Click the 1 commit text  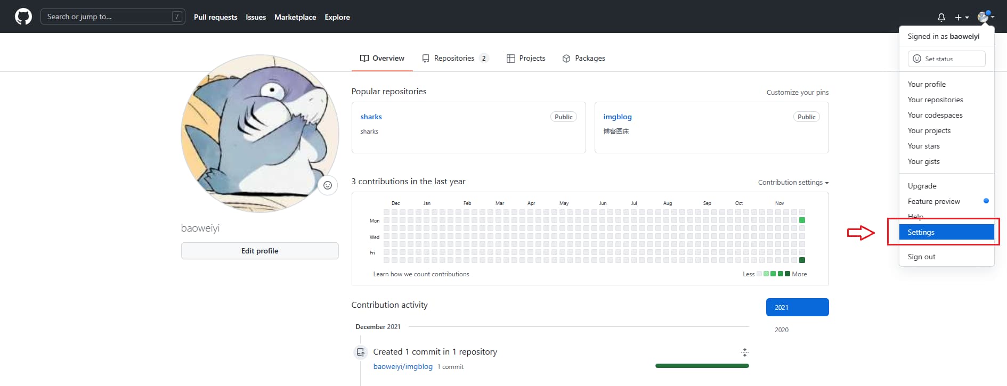450,367
